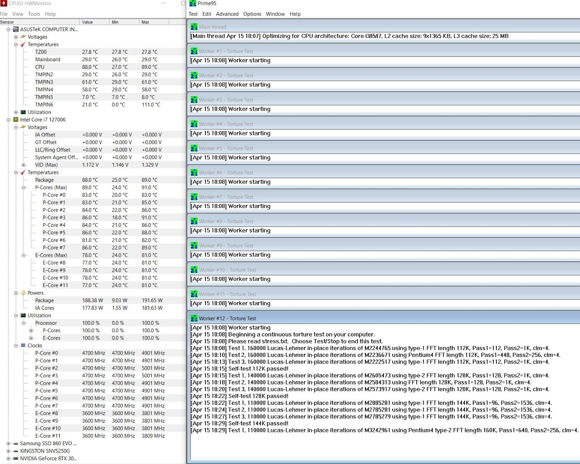Collapse the Clocks section

16,346
